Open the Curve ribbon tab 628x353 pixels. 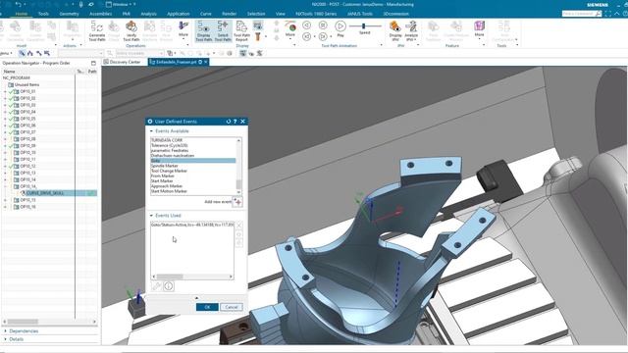[205, 14]
